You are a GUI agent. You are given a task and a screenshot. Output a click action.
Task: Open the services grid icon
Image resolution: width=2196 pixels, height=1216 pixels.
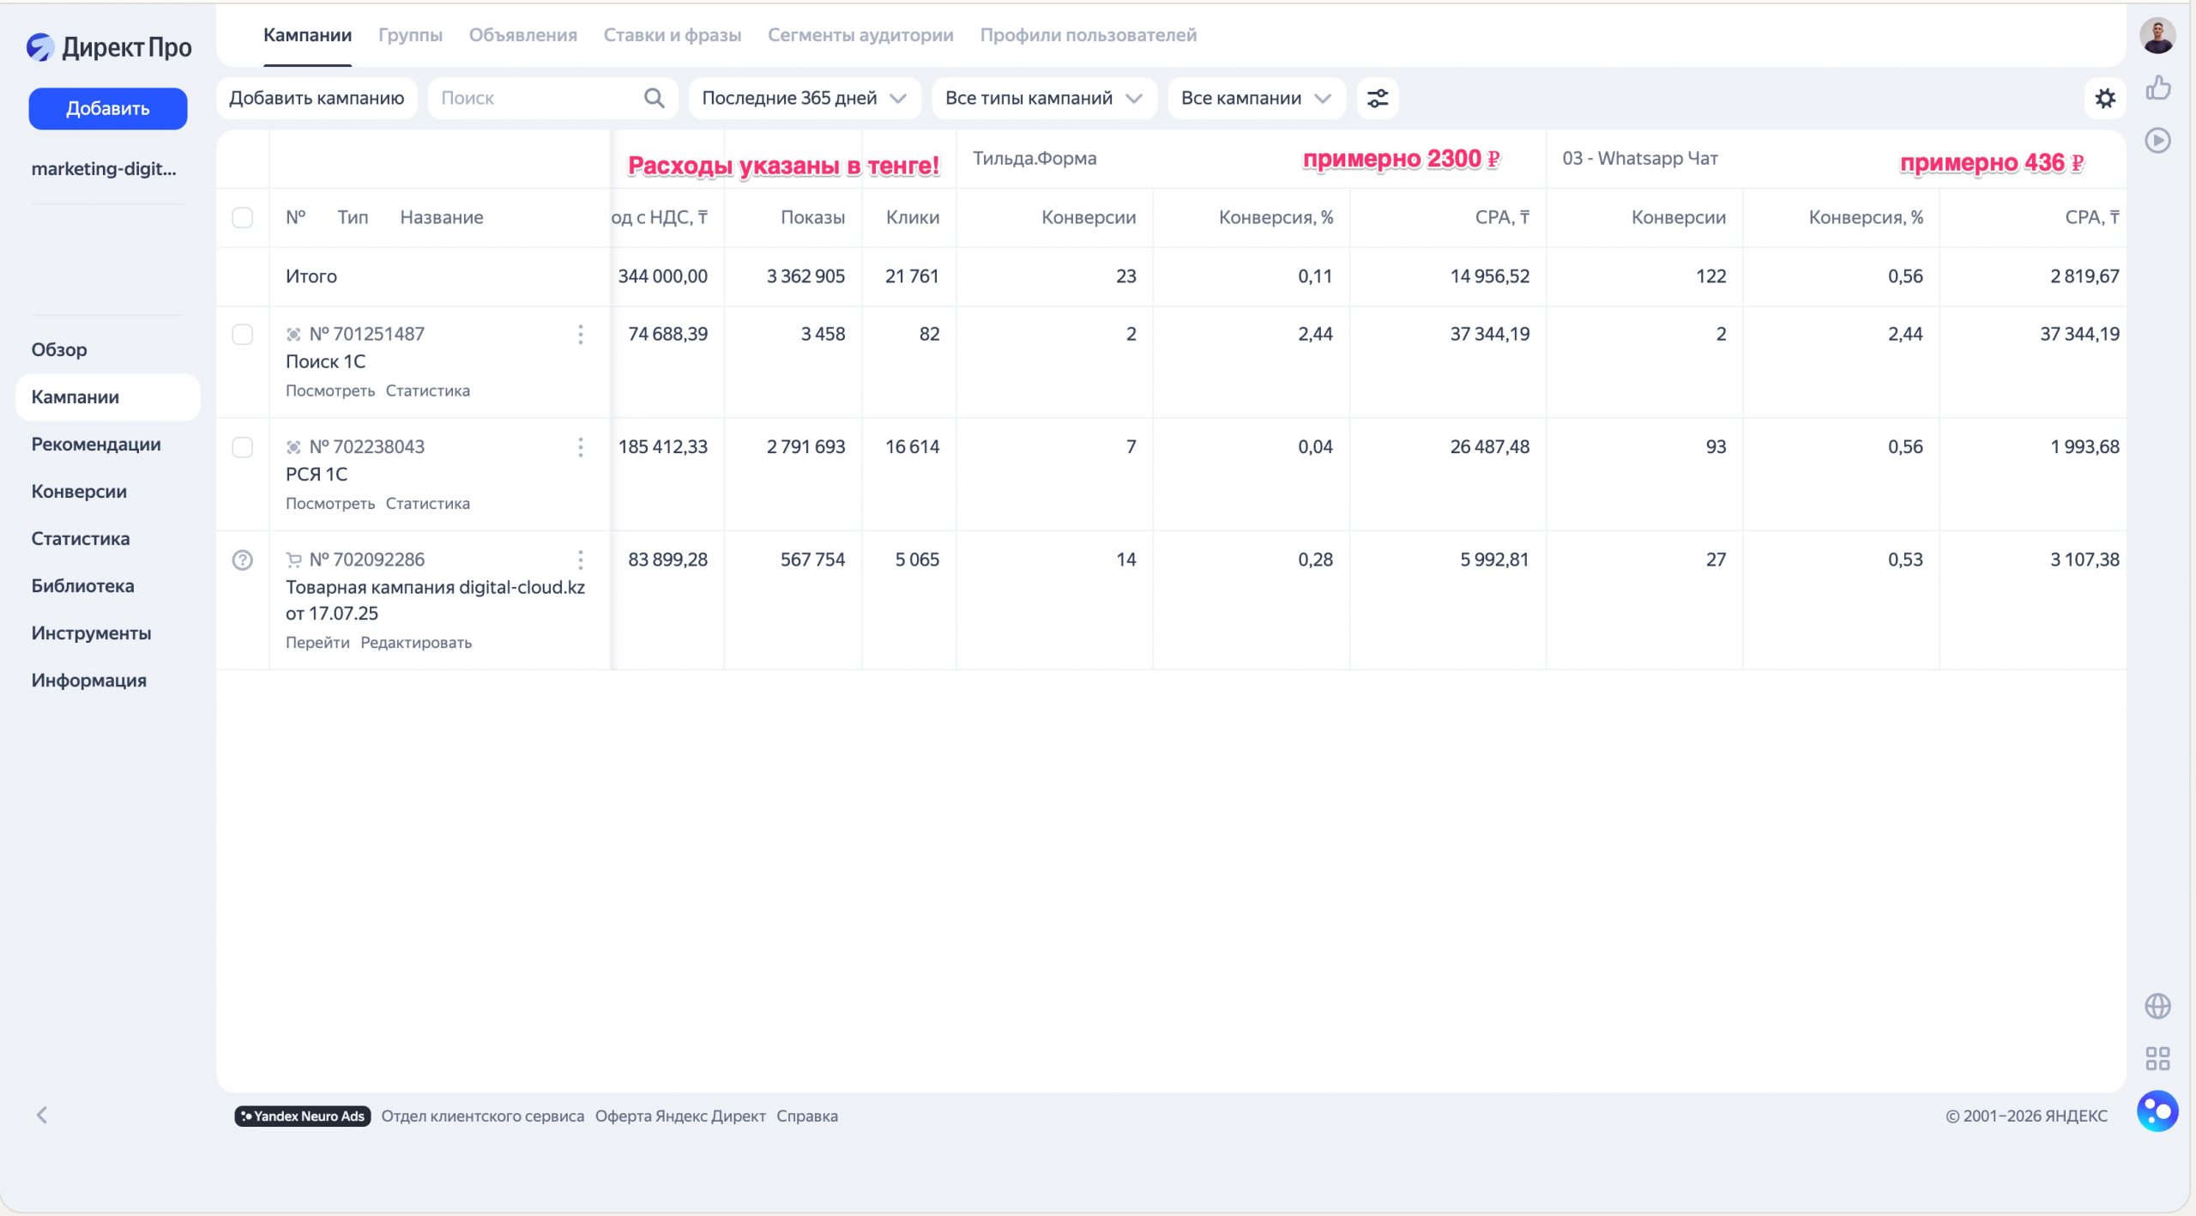2158,1058
